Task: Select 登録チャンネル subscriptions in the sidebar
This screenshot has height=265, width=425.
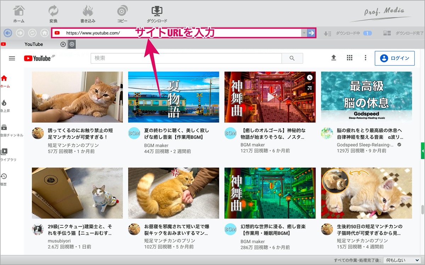Action: (11, 130)
